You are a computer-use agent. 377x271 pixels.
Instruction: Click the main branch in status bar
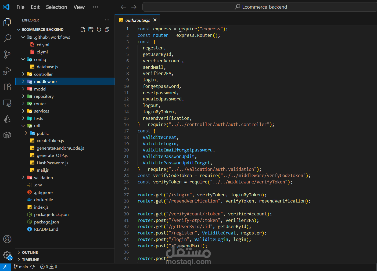click(x=21, y=267)
